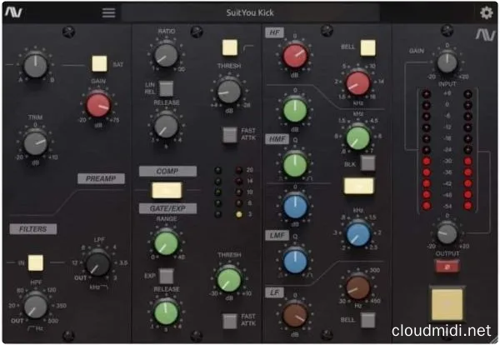Click the LF band label
This screenshot has width=500, height=345.
(274, 292)
